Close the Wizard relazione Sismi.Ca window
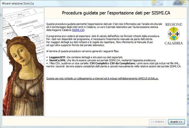This screenshot has width=189, height=128. coord(182,2)
